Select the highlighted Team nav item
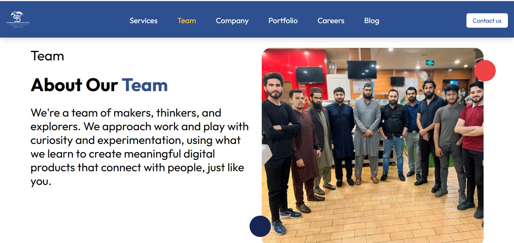The height and width of the screenshot is (243, 514). (186, 21)
